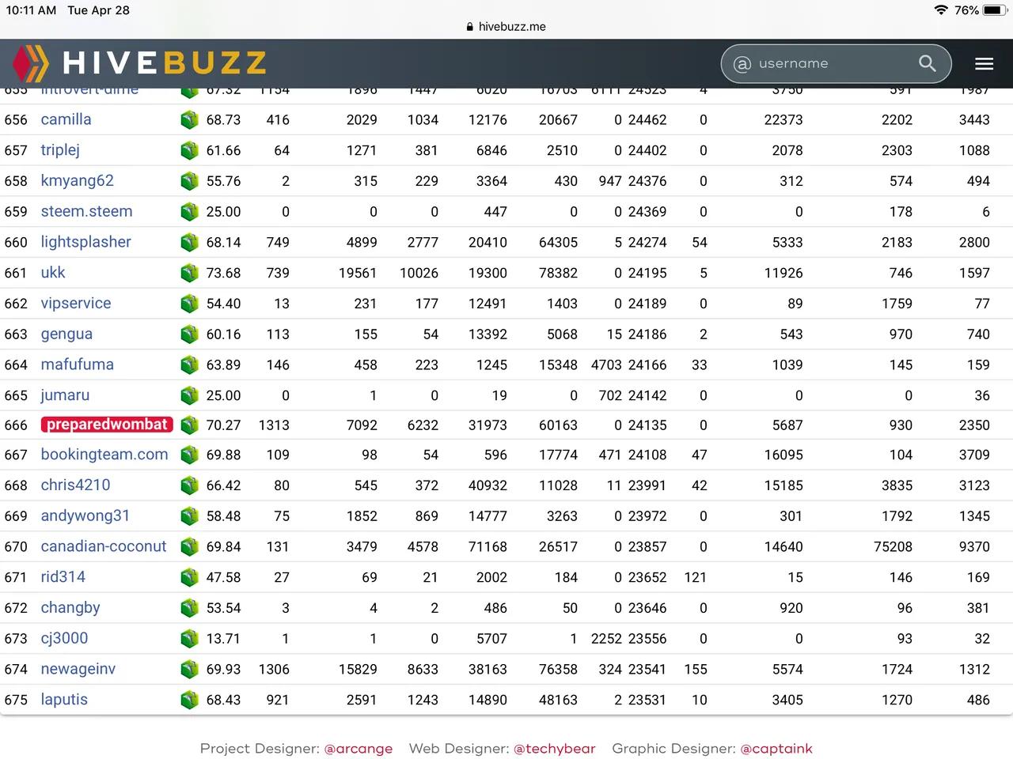Select the highlighted preparedwombat username

pos(107,425)
